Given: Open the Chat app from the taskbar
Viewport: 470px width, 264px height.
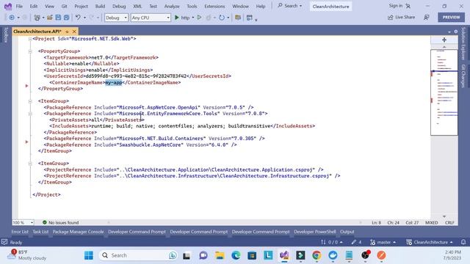Looking at the screenshot, I should click(x=203, y=255).
